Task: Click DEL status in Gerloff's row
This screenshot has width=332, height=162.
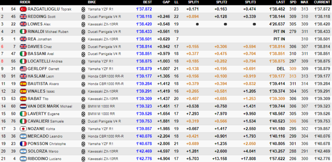Action: (281, 69)
